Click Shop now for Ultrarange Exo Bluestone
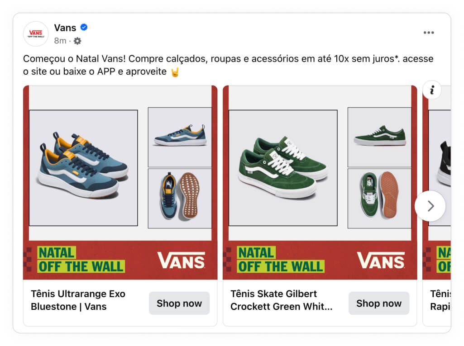The height and width of the screenshot is (346, 464). pyautogui.click(x=179, y=303)
